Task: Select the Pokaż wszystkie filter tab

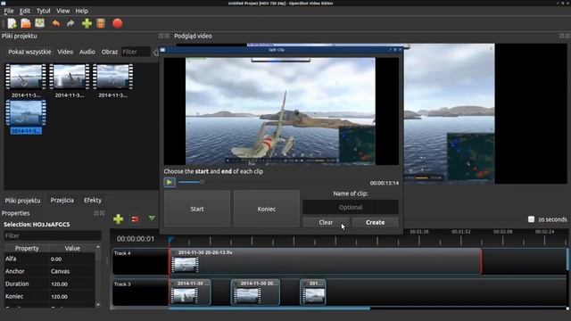Action: tap(29, 52)
